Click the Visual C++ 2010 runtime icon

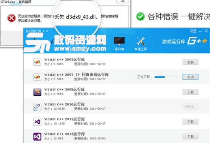coord(37,107)
